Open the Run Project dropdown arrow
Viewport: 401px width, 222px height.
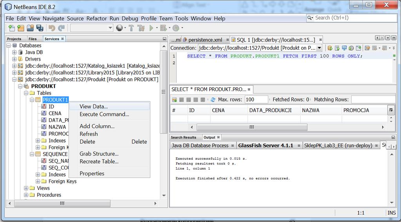click(157, 28)
